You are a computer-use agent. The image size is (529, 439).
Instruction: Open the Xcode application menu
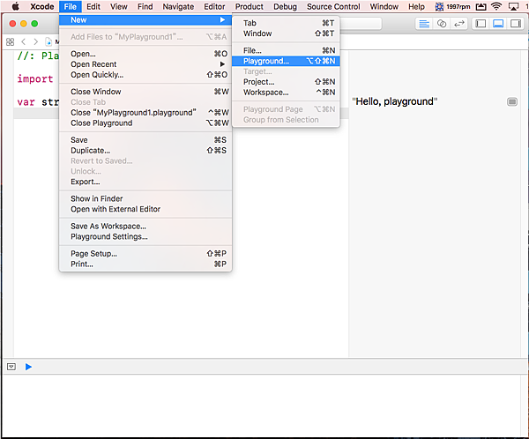click(42, 6)
